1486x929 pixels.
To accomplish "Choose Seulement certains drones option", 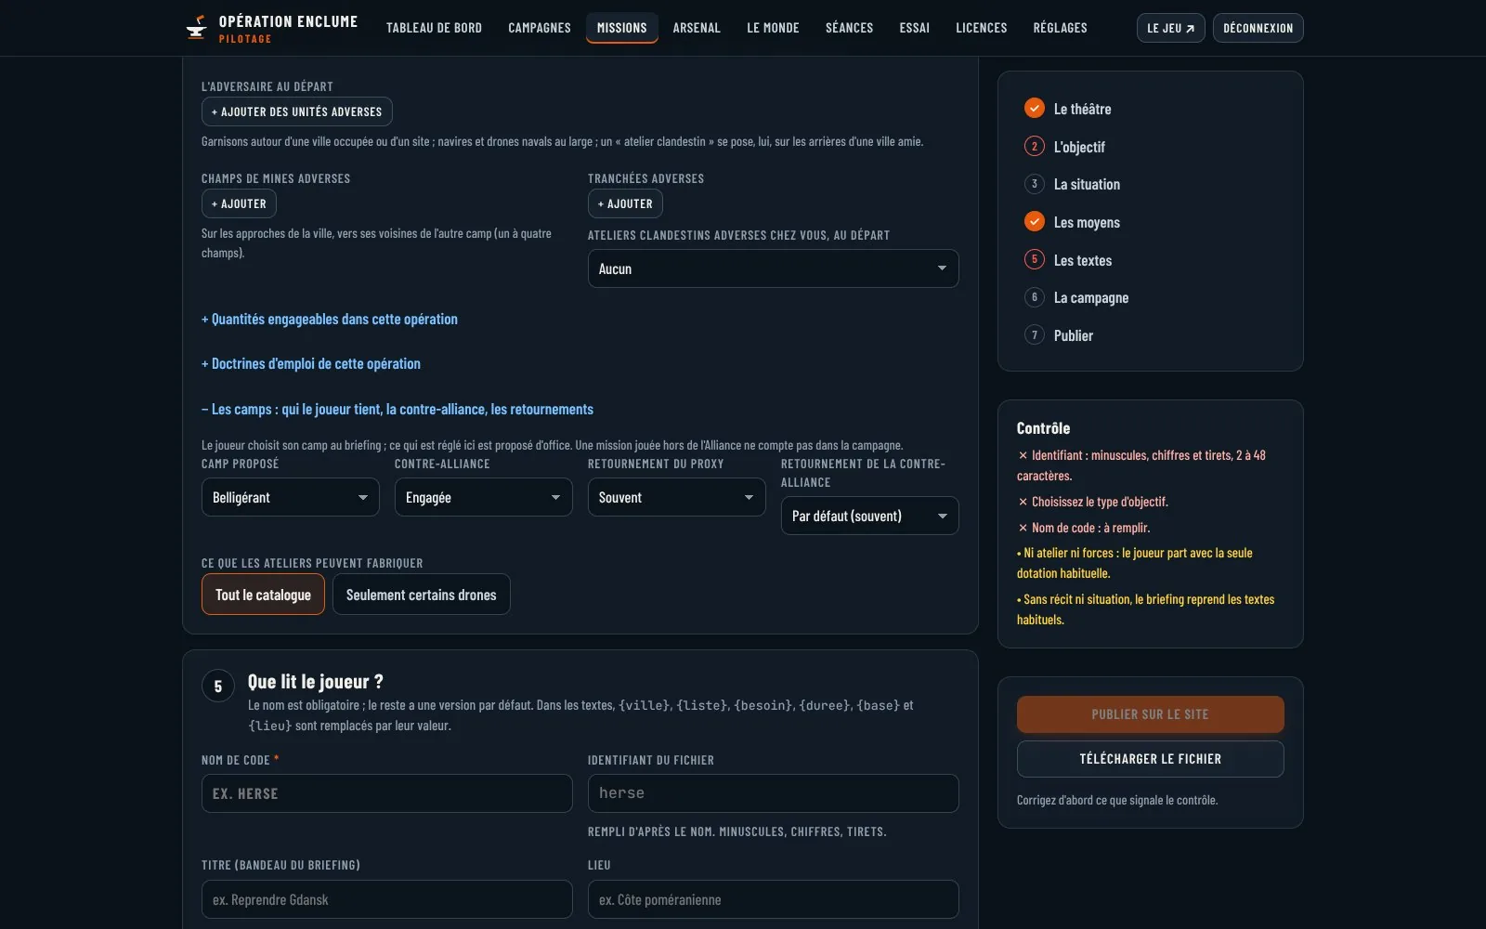I will (422, 595).
